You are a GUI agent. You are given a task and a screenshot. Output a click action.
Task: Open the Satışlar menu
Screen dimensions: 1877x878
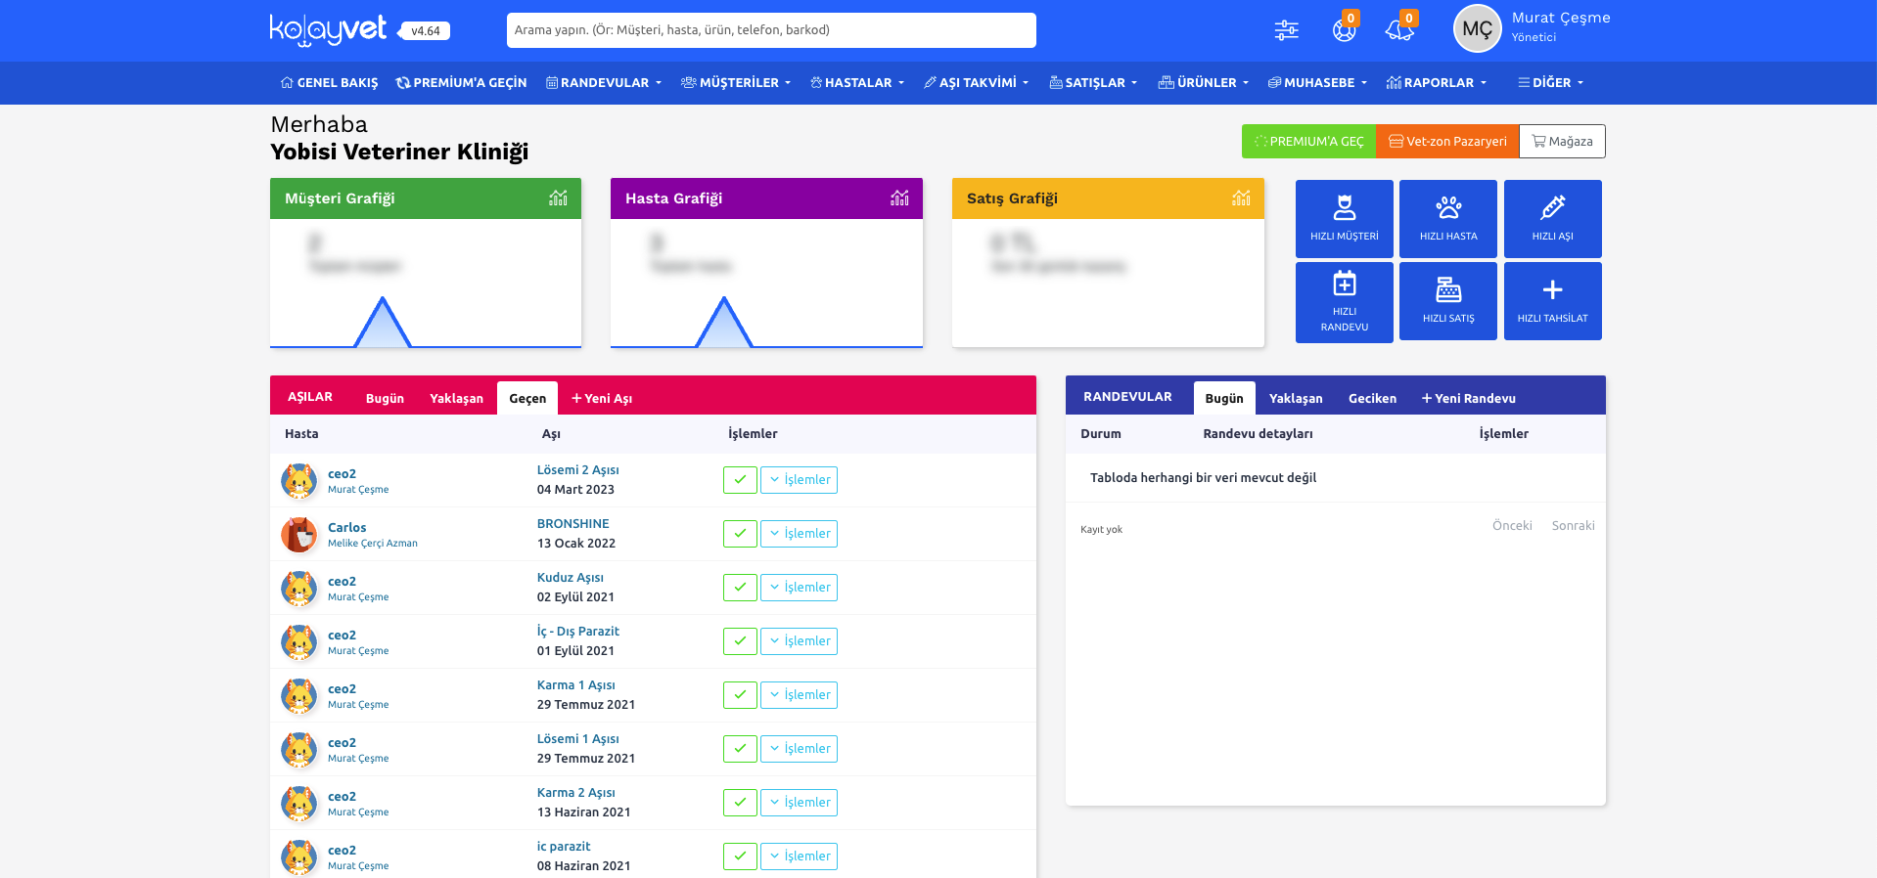1093,83
